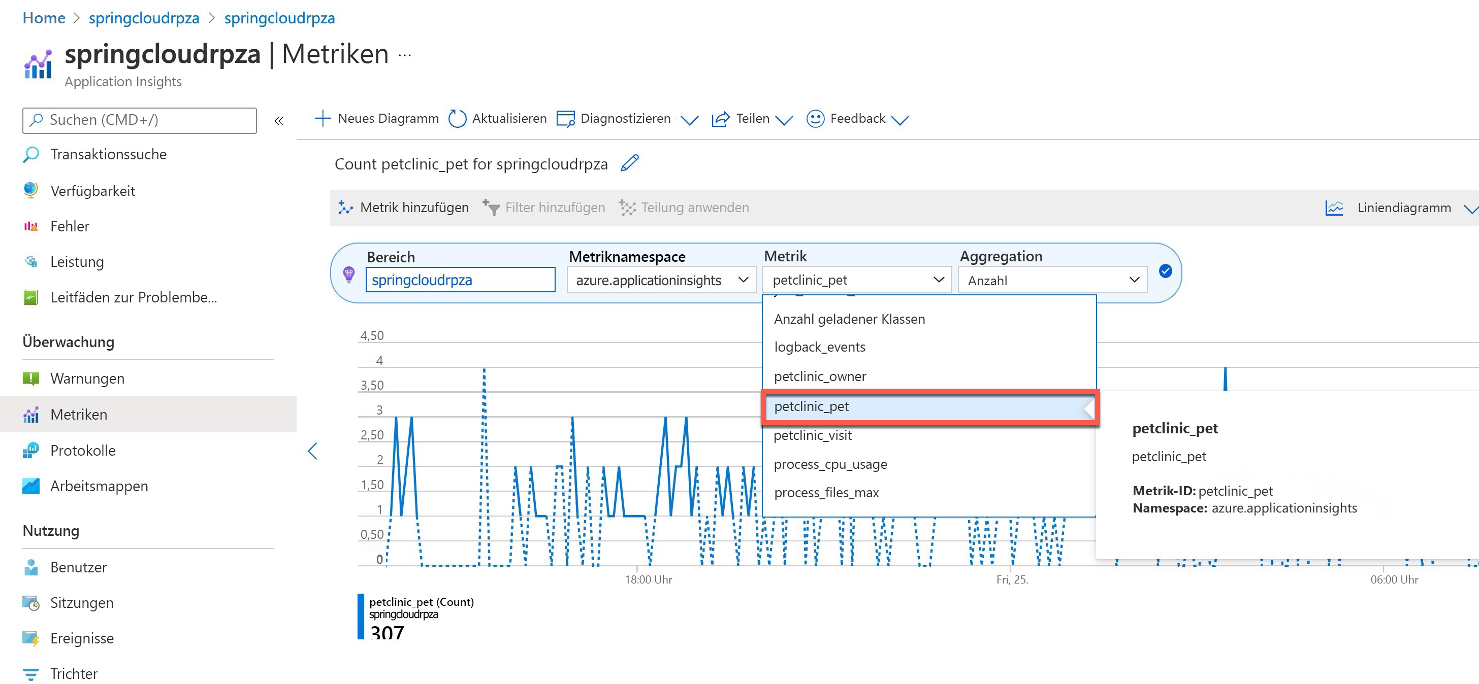Click the petclinic_pet (Count) legend label
Viewport: 1479px width, 684px height.
(422, 602)
